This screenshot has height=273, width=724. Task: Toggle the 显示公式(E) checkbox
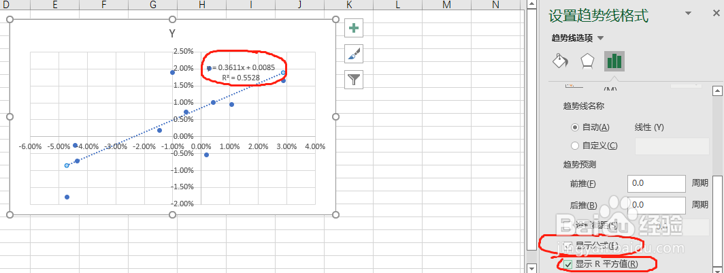click(569, 245)
